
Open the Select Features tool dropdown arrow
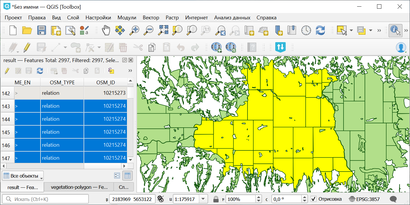point(351,30)
